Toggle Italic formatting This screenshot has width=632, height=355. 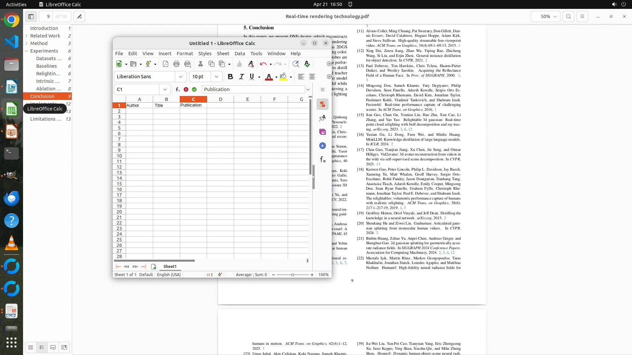click(x=241, y=77)
